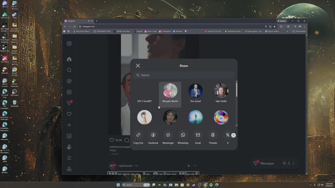The width and height of the screenshot is (335, 188).
Task: Open the three-dot menu on raphousetv post
Action: point(195,166)
